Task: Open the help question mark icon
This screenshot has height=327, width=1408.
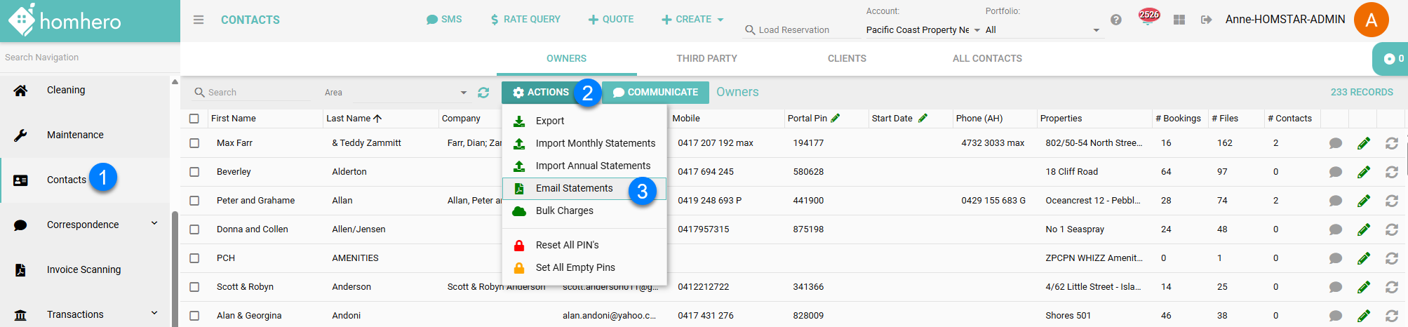Action: 1116,20
